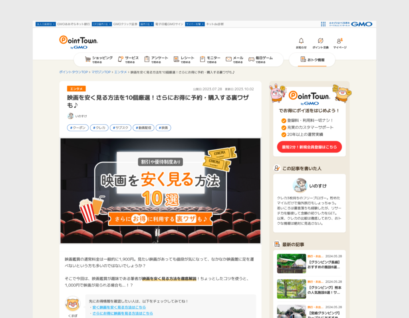This screenshot has height=318, width=409.
Task: Click the author avatar beside いのすけ byline
Action: tap(70, 116)
